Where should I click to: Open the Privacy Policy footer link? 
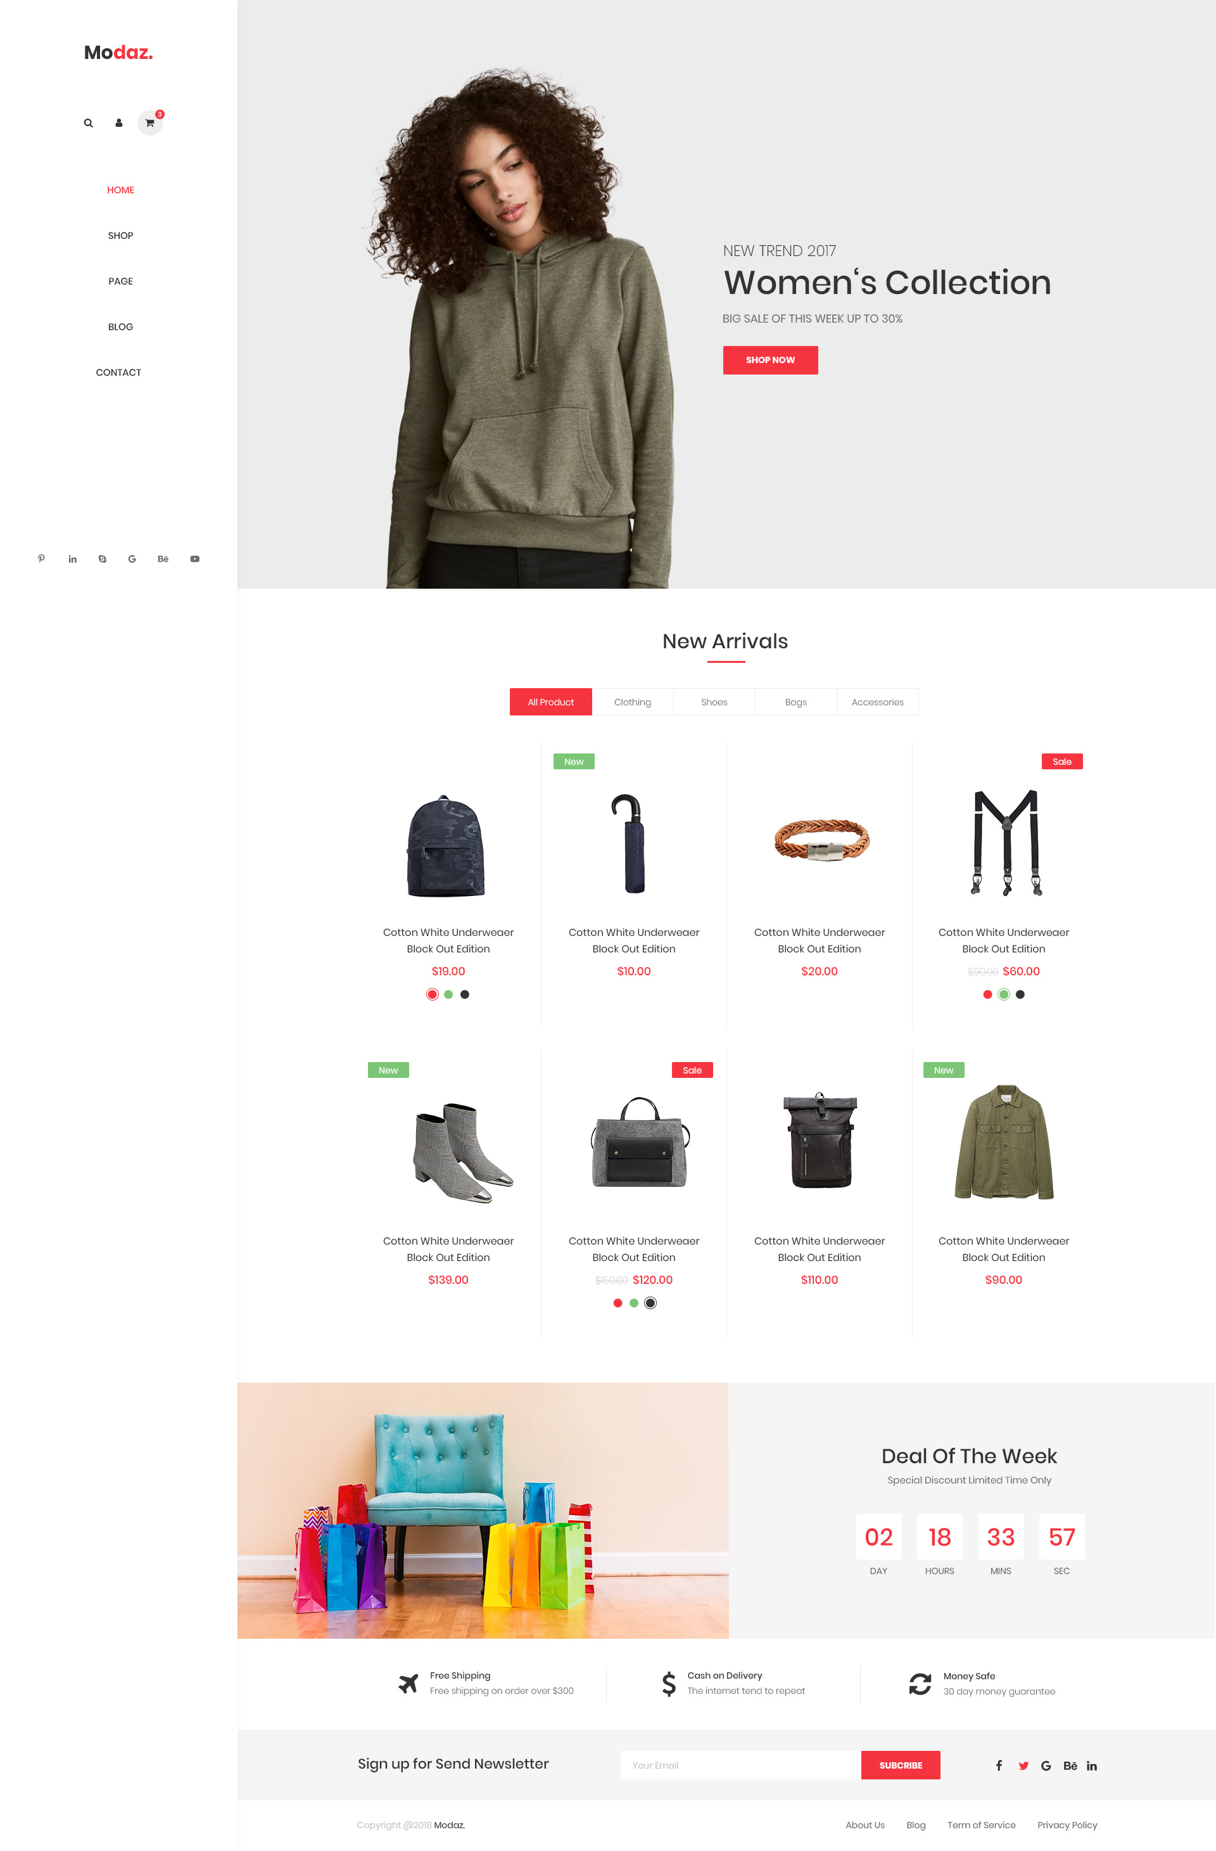pos(1067,1824)
